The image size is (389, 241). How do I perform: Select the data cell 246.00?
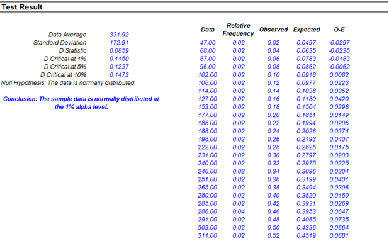point(208,171)
